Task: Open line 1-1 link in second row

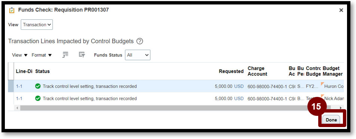Action: click(19, 98)
